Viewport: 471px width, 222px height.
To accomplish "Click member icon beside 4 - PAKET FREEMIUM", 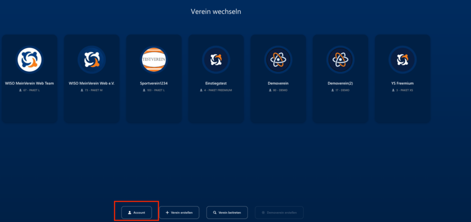I will 201,90.
